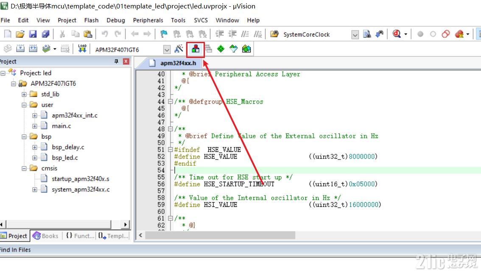The width and height of the screenshot is (481, 272).
Task: Collapse code fold at line 44
Action: (170, 102)
